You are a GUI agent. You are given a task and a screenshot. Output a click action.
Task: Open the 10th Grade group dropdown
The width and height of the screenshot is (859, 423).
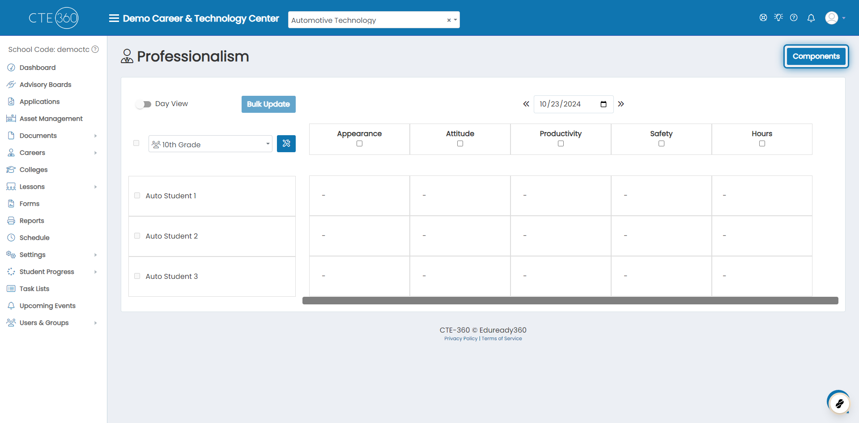click(x=210, y=144)
